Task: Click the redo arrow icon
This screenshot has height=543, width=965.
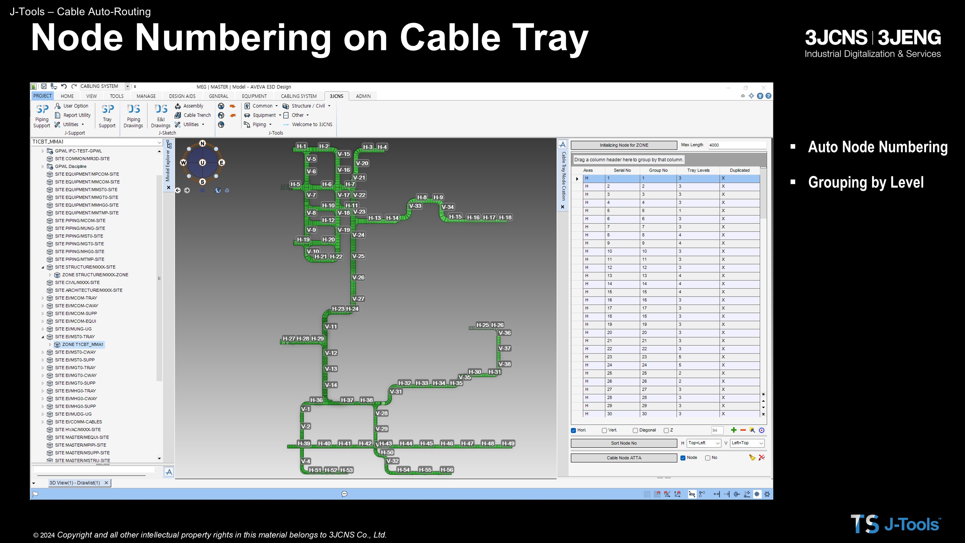Action: (74, 86)
